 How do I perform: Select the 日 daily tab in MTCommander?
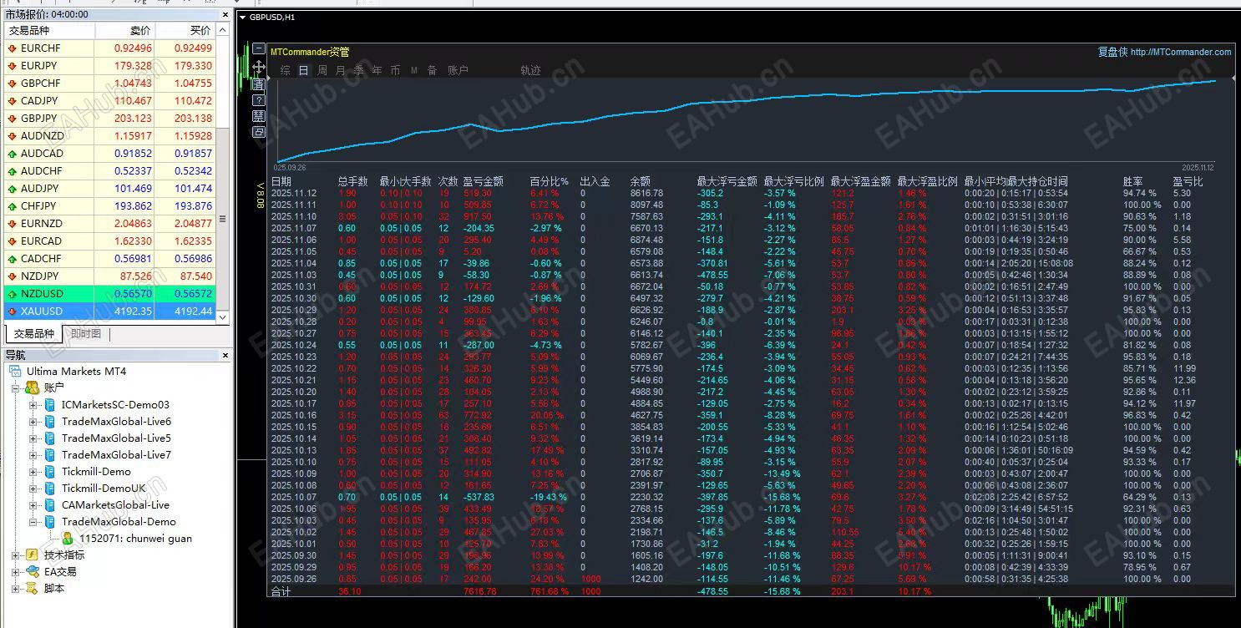tap(304, 71)
